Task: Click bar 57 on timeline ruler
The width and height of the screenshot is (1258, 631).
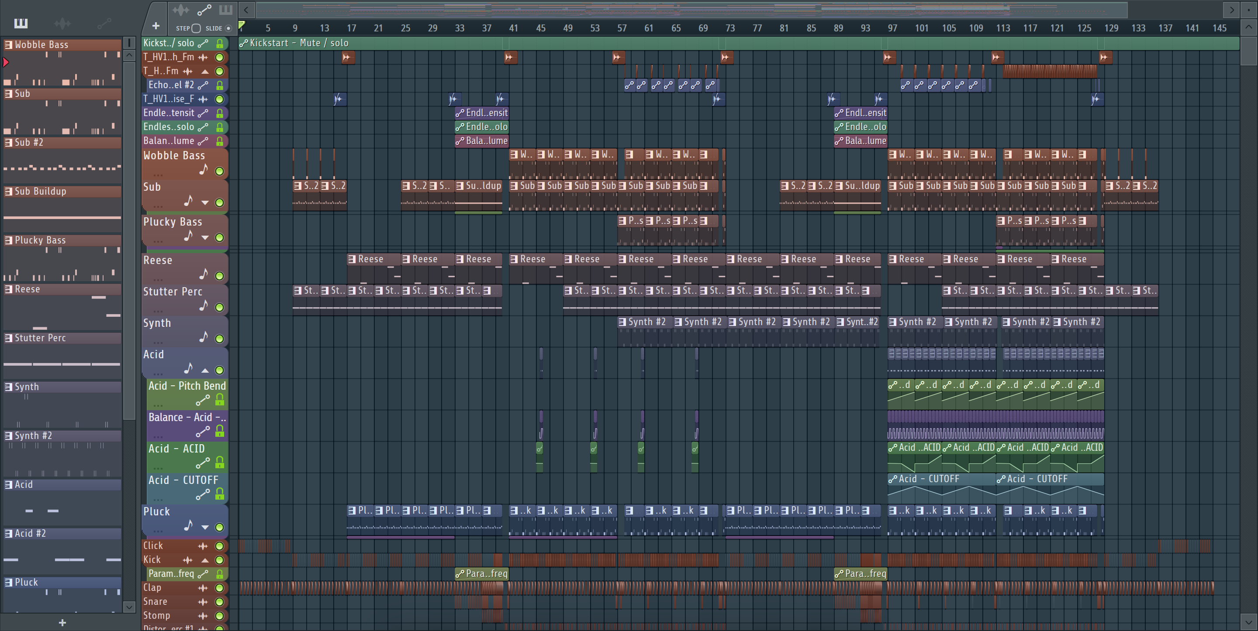Action: 621,28
